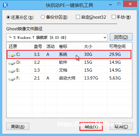Click the 29.9G free space cell
This screenshot has width=139, height=136.
coord(115,55)
